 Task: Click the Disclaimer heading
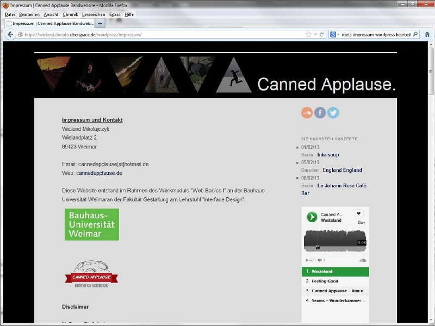click(x=76, y=306)
